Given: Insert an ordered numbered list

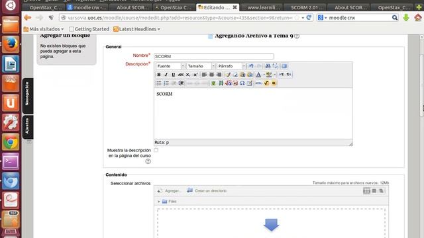Looking at the screenshot, I should click(x=166, y=83).
